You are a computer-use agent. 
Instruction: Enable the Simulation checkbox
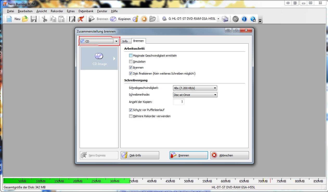131,62
